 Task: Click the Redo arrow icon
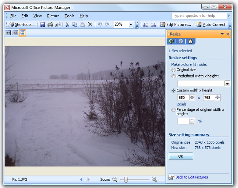tap(107, 25)
